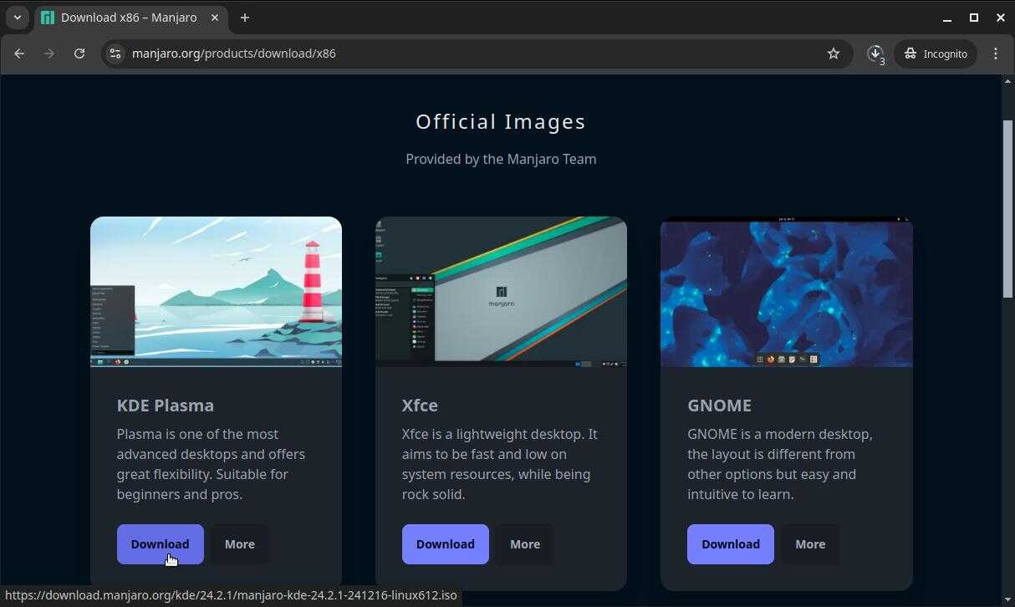
Task: Download the Xfce image
Action: tap(446, 544)
